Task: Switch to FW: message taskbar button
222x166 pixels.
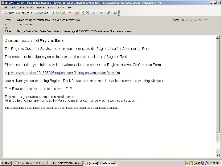Action: pyautogui.click(x=66, y=163)
